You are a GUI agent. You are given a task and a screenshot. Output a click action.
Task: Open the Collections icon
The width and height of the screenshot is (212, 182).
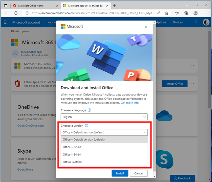pyautogui.click(x=186, y=13)
